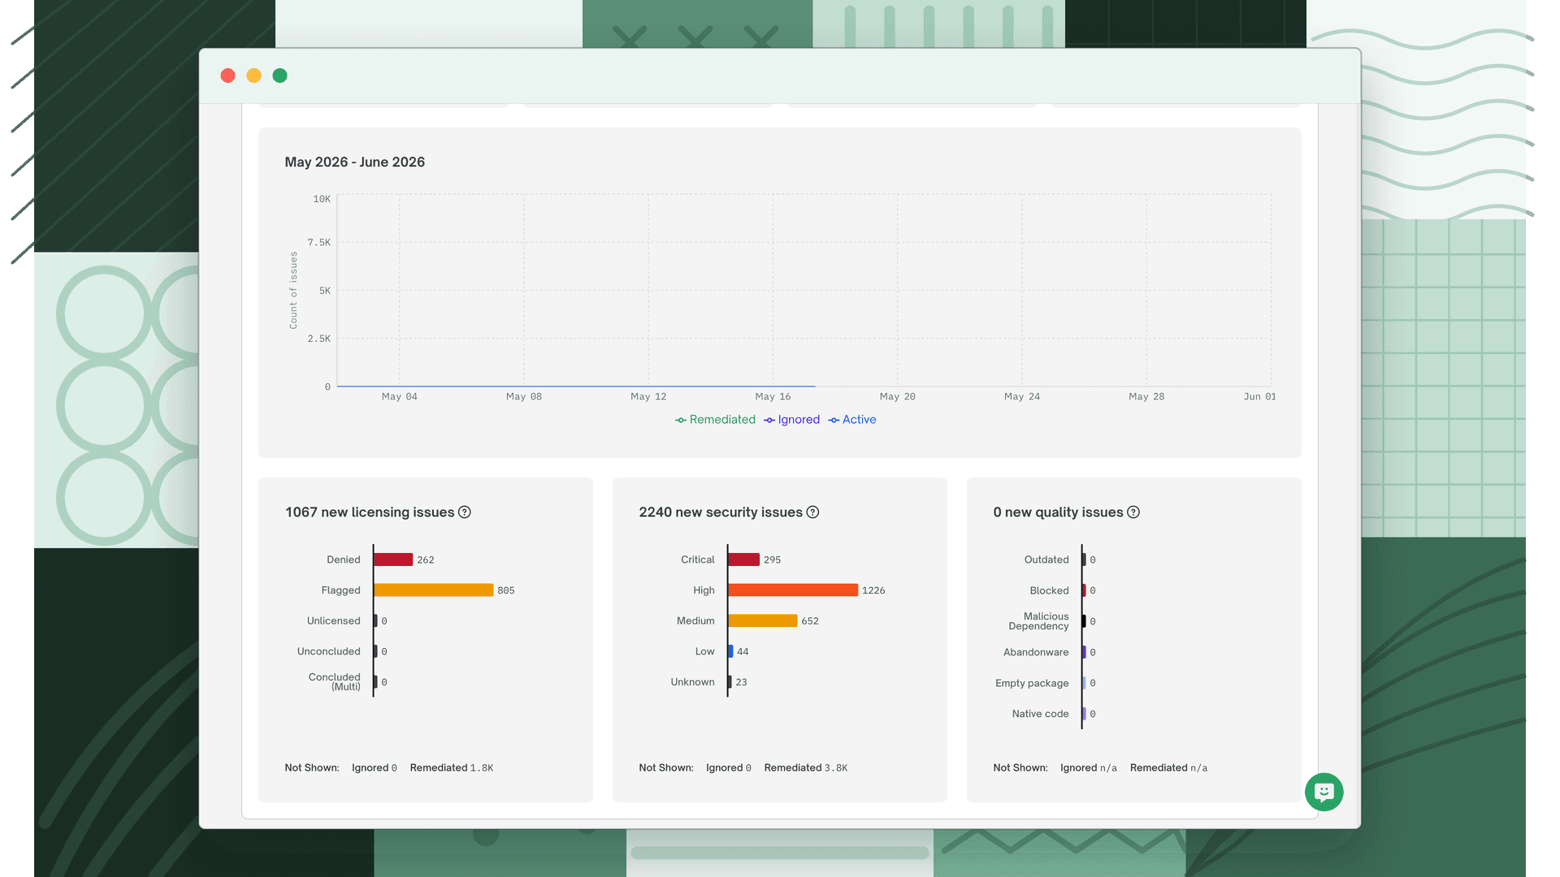The height and width of the screenshot is (877, 1560).
Task: Click the green window maximize button
Action: [279, 76]
